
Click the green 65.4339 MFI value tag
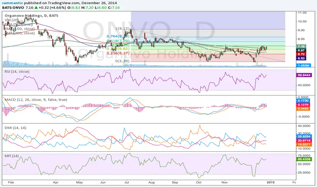coord(304,159)
